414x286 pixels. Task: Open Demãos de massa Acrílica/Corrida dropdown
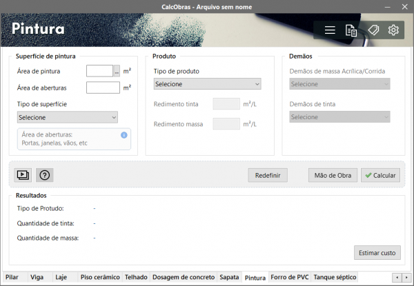[x=339, y=84]
